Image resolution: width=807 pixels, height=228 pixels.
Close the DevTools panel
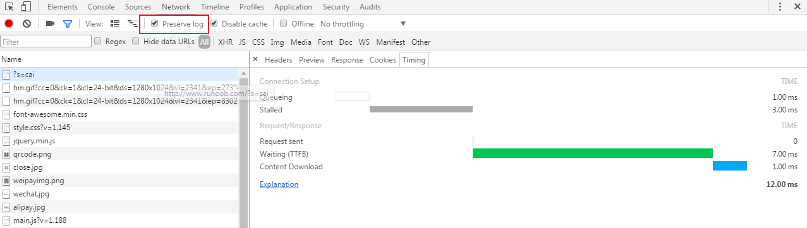[797, 7]
